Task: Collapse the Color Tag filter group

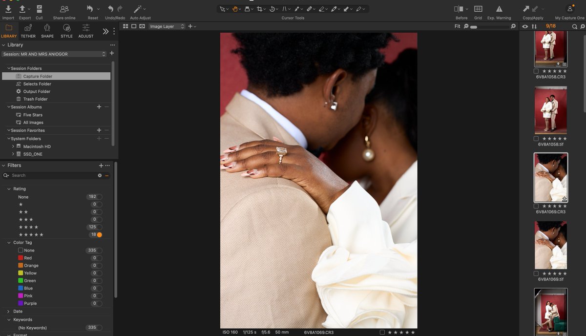Action: pyautogui.click(x=9, y=242)
